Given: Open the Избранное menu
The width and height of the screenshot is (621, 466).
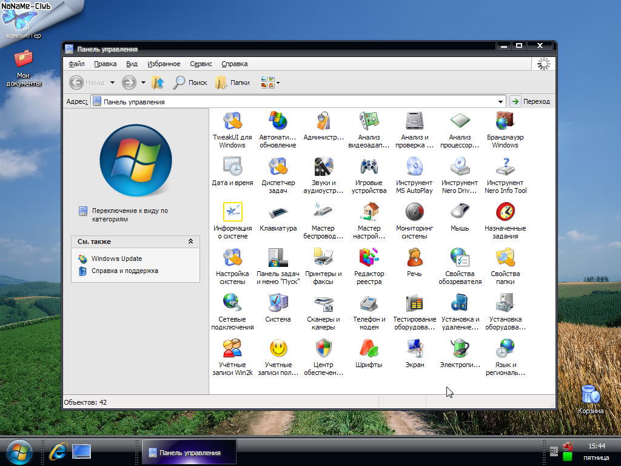Looking at the screenshot, I should [164, 64].
